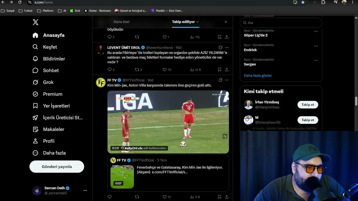358x201 pixels.
Task: Ask Grok about Levent Ümit Erol's post
Action: point(220,47)
